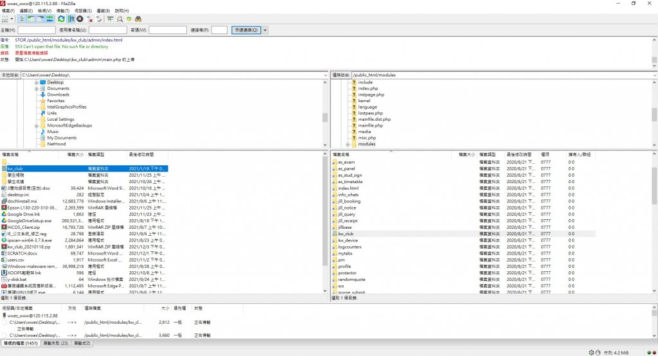Switch to the 傳輸失敗 (23) tab
This screenshot has width=658, height=356.
(x=56, y=343)
